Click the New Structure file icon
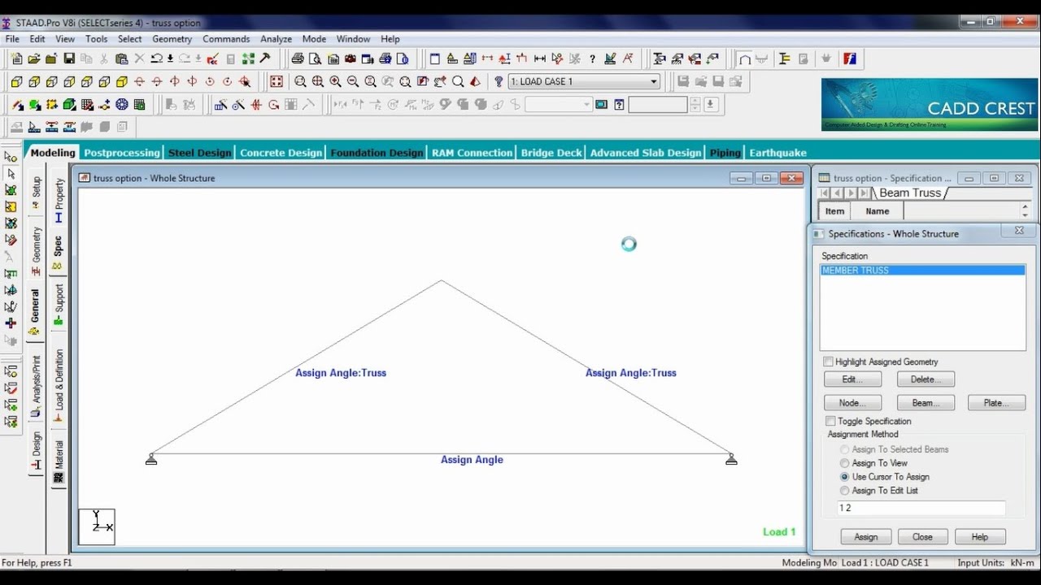The image size is (1041, 585). [x=16, y=58]
